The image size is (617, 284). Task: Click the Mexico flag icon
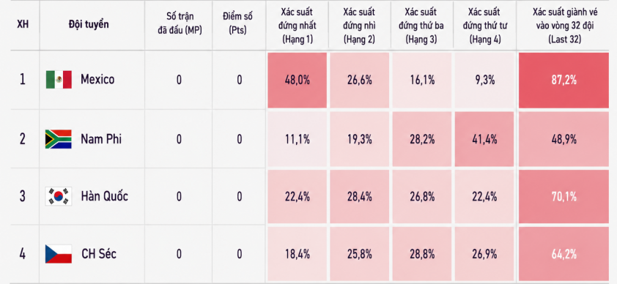(x=59, y=79)
